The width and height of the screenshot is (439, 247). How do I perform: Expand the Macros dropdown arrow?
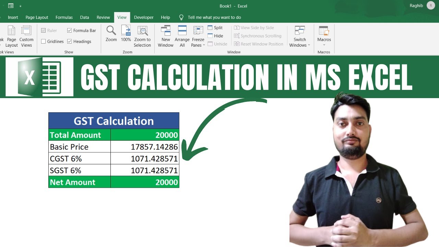324,45
